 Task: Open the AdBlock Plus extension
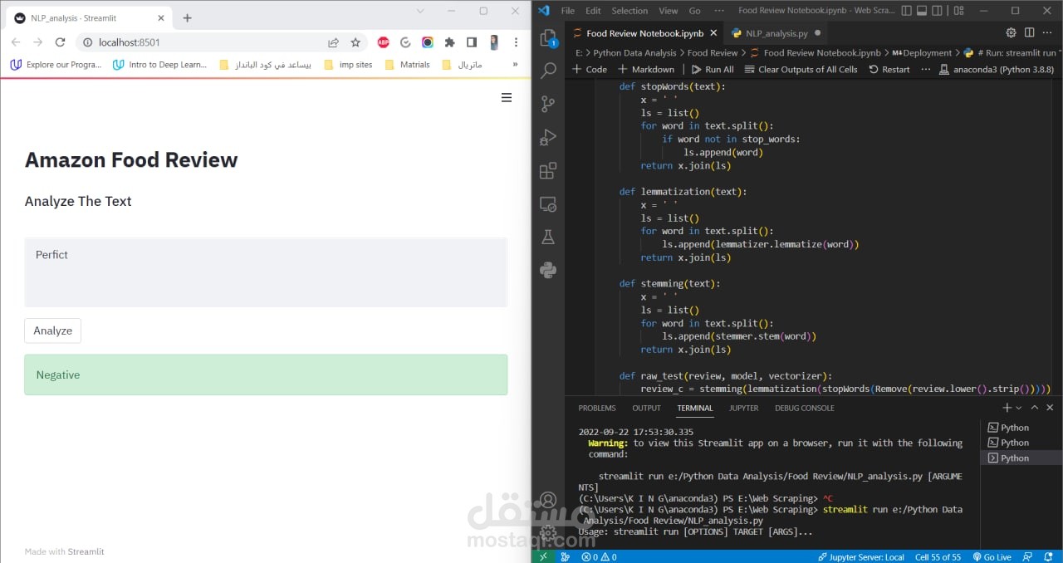(x=384, y=42)
